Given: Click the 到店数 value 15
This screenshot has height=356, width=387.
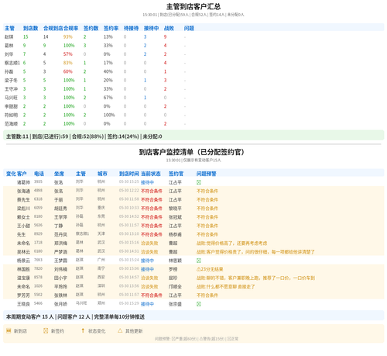Looking at the screenshot, I should [x=26, y=36].
